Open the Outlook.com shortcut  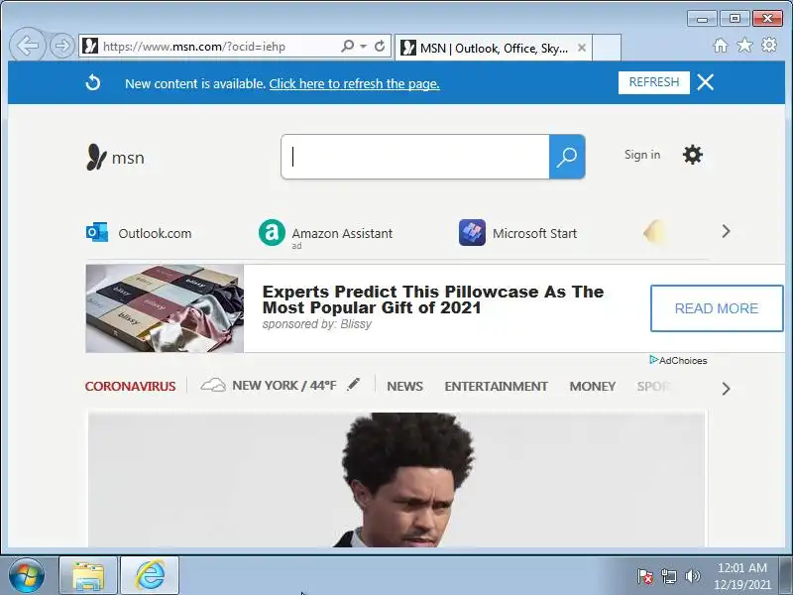pos(155,233)
